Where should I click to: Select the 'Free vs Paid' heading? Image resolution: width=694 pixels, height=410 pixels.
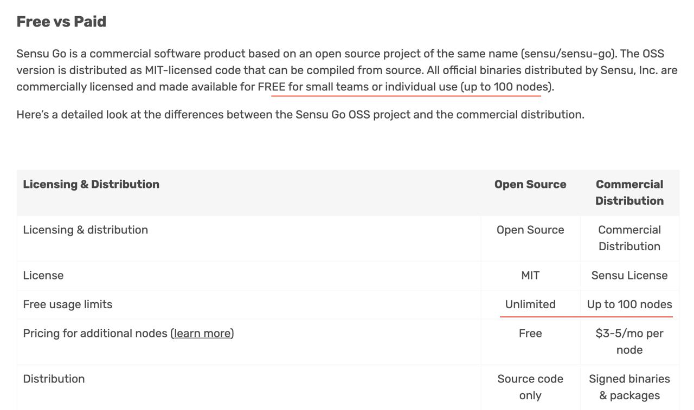point(61,22)
